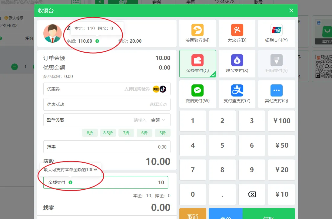Viewport: 332px width, 219px height.
Task: Click the backspace delete key on keypad
Action: coord(252,194)
